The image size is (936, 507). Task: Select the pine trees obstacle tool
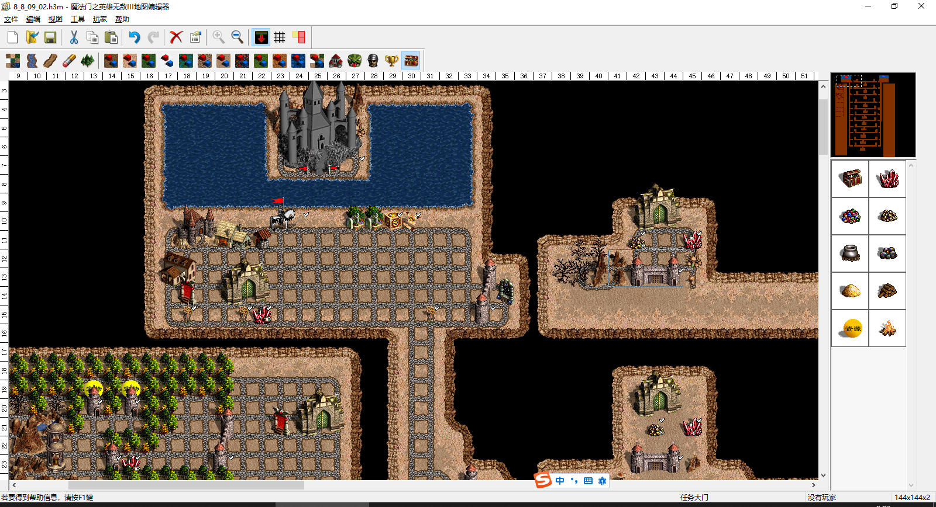(x=88, y=60)
